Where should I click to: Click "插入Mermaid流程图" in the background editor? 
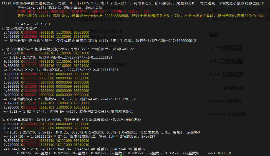(x=255, y=10)
